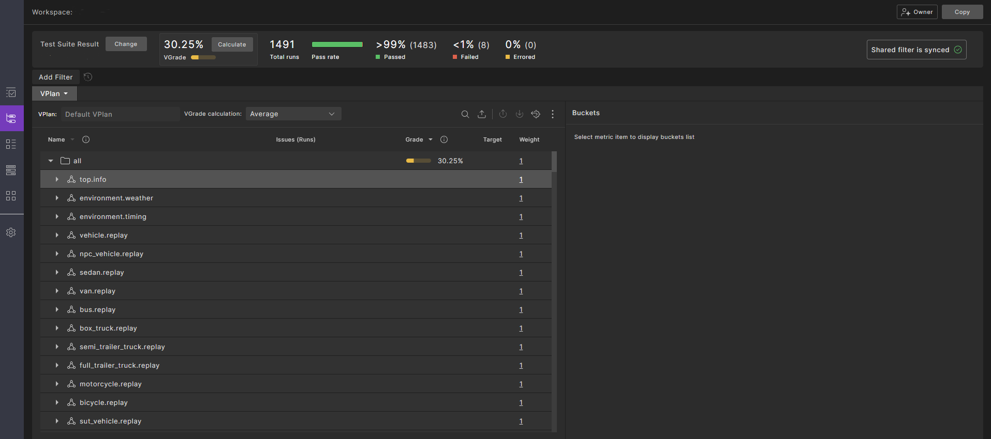Click the VPlan tree sidebar icon
Viewport: 991px width, 439px height.
(x=11, y=119)
